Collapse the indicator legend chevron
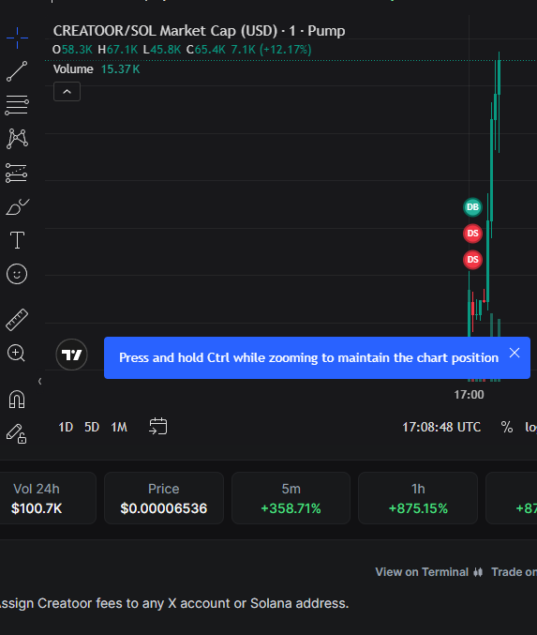This screenshot has width=537, height=635. click(67, 92)
